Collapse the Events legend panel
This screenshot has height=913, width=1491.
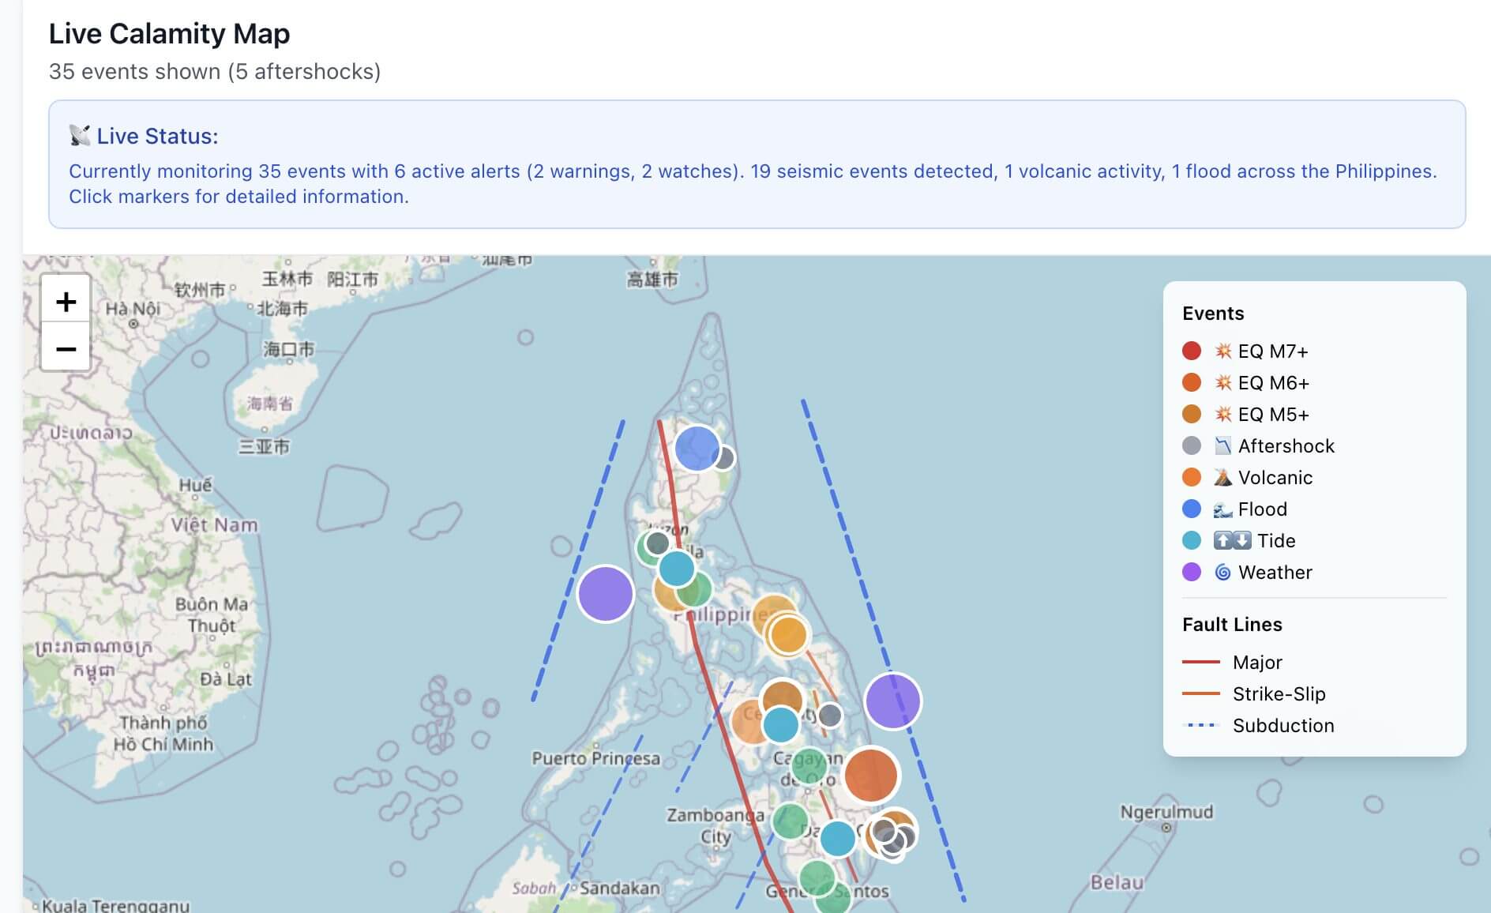pos(1214,313)
